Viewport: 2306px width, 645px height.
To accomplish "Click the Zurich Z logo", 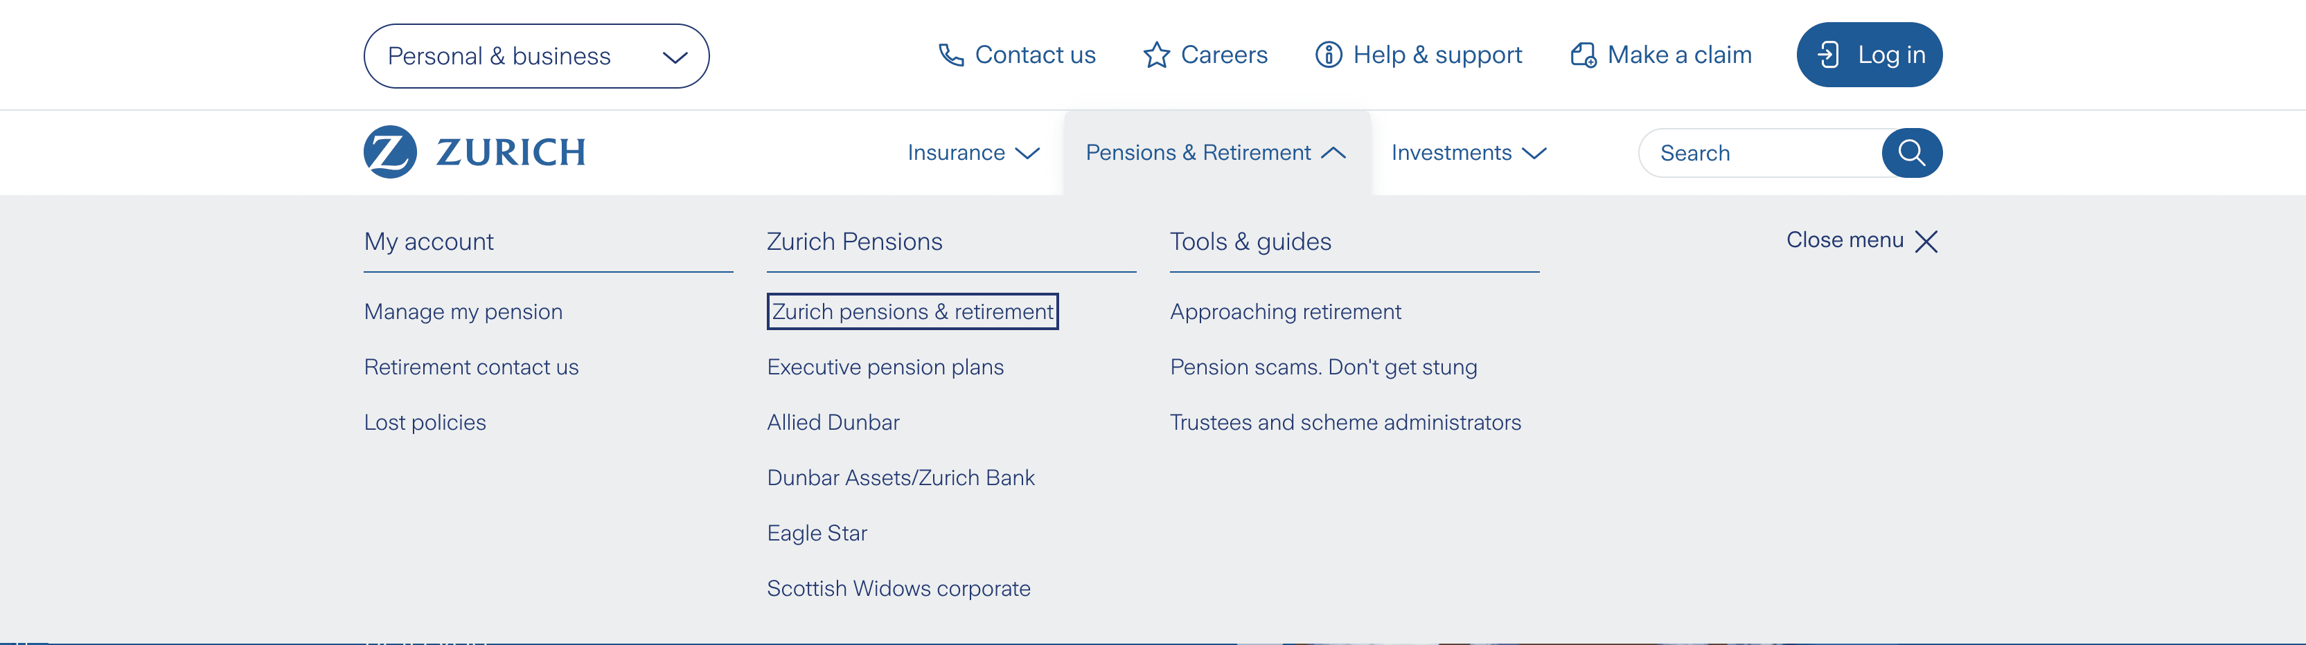I will [x=390, y=152].
